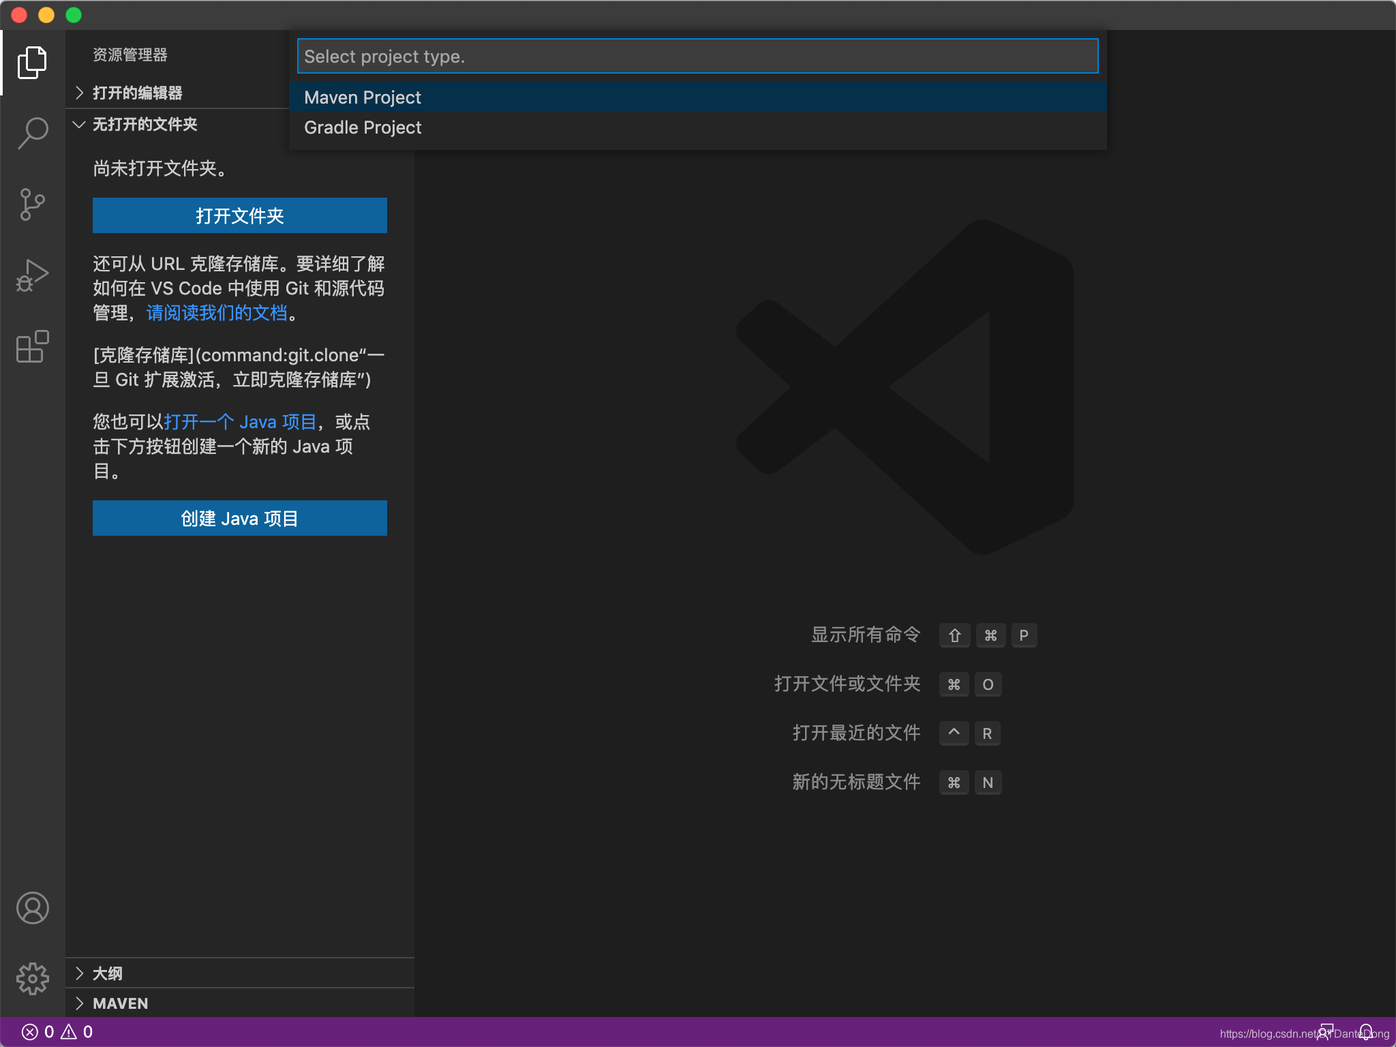The height and width of the screenshot is (1047, 1396).
Task: Open the Search view icon
Action: pyautogui.click(x=32, y=133)
